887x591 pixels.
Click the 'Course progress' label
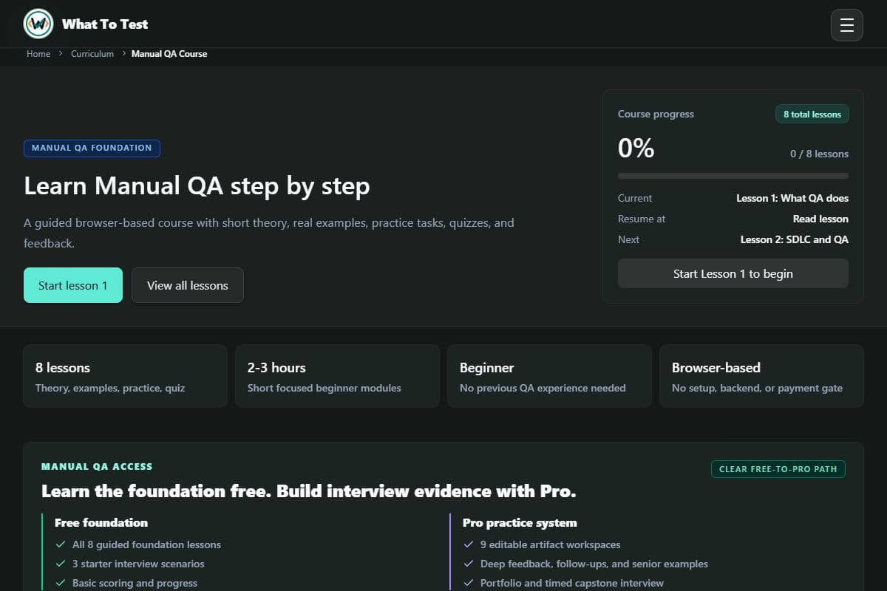656,114
